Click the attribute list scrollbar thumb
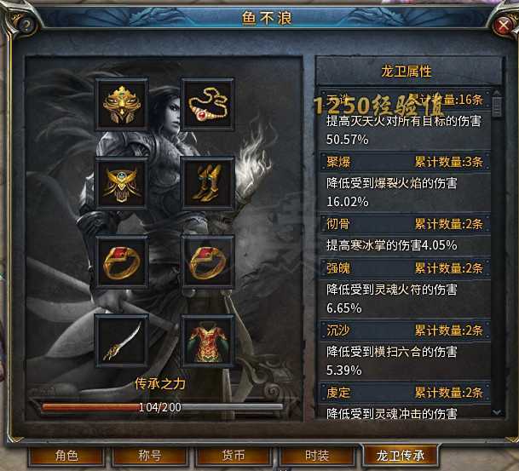Image resolution: width=519 pixels, height=471 pixels. 497,106
